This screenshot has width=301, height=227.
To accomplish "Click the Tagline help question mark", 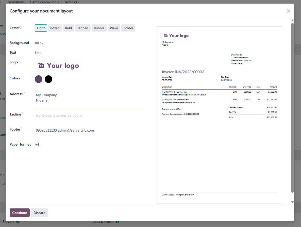I will 23,113.
